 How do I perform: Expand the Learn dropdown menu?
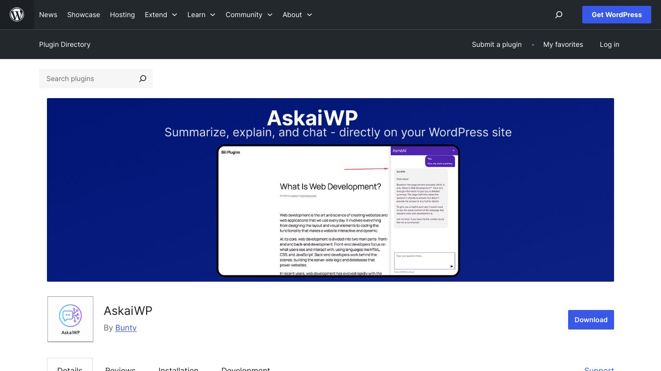click(x=201, y=15)
